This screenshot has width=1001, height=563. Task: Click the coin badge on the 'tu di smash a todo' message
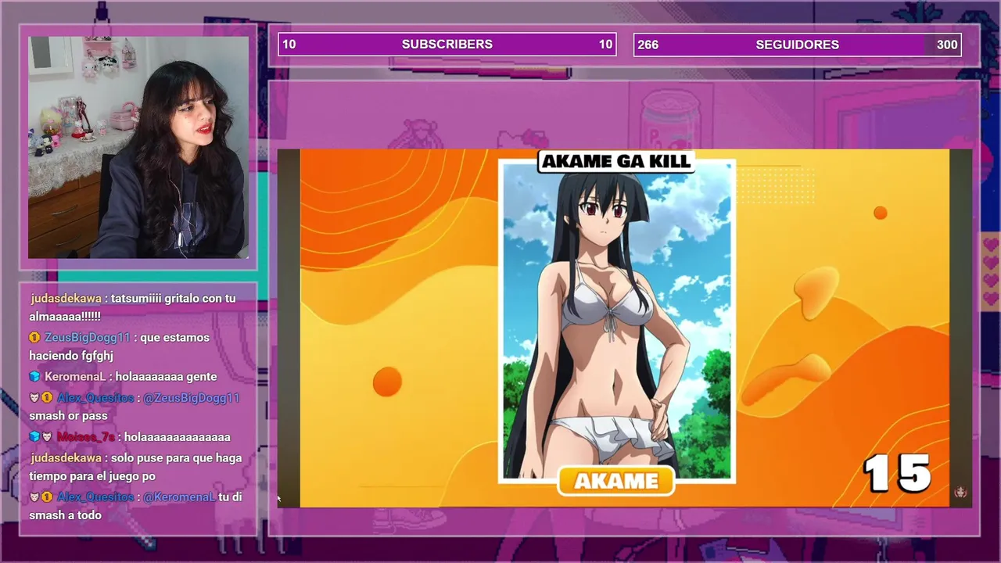click(x=47, y=497)
